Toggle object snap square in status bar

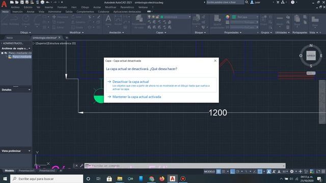point(260,171)
